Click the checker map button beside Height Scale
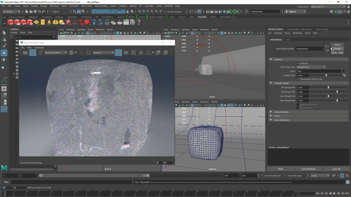 click(x=344, y=75)
